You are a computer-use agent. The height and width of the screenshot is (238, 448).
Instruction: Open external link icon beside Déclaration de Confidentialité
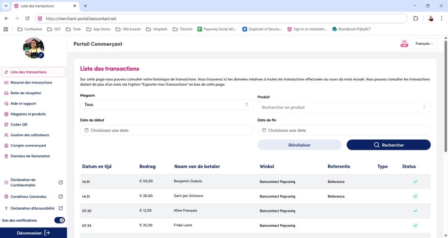[x=60, y=182]
